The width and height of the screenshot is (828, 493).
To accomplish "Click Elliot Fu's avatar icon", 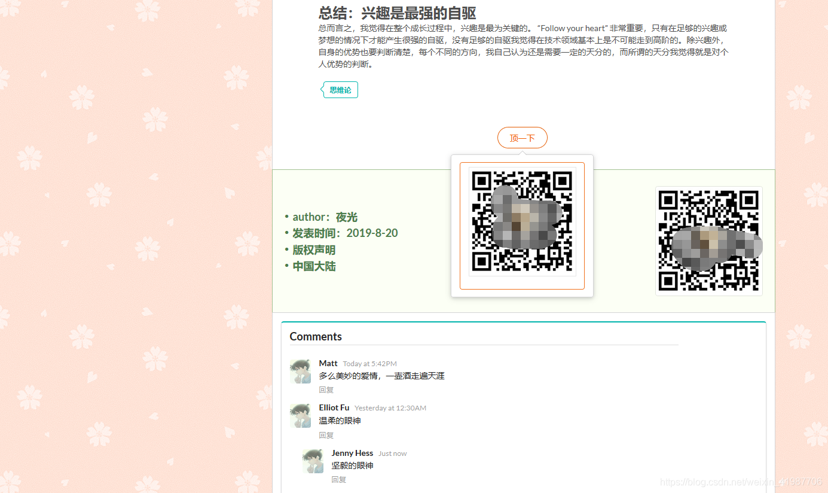I will point(300,415).
